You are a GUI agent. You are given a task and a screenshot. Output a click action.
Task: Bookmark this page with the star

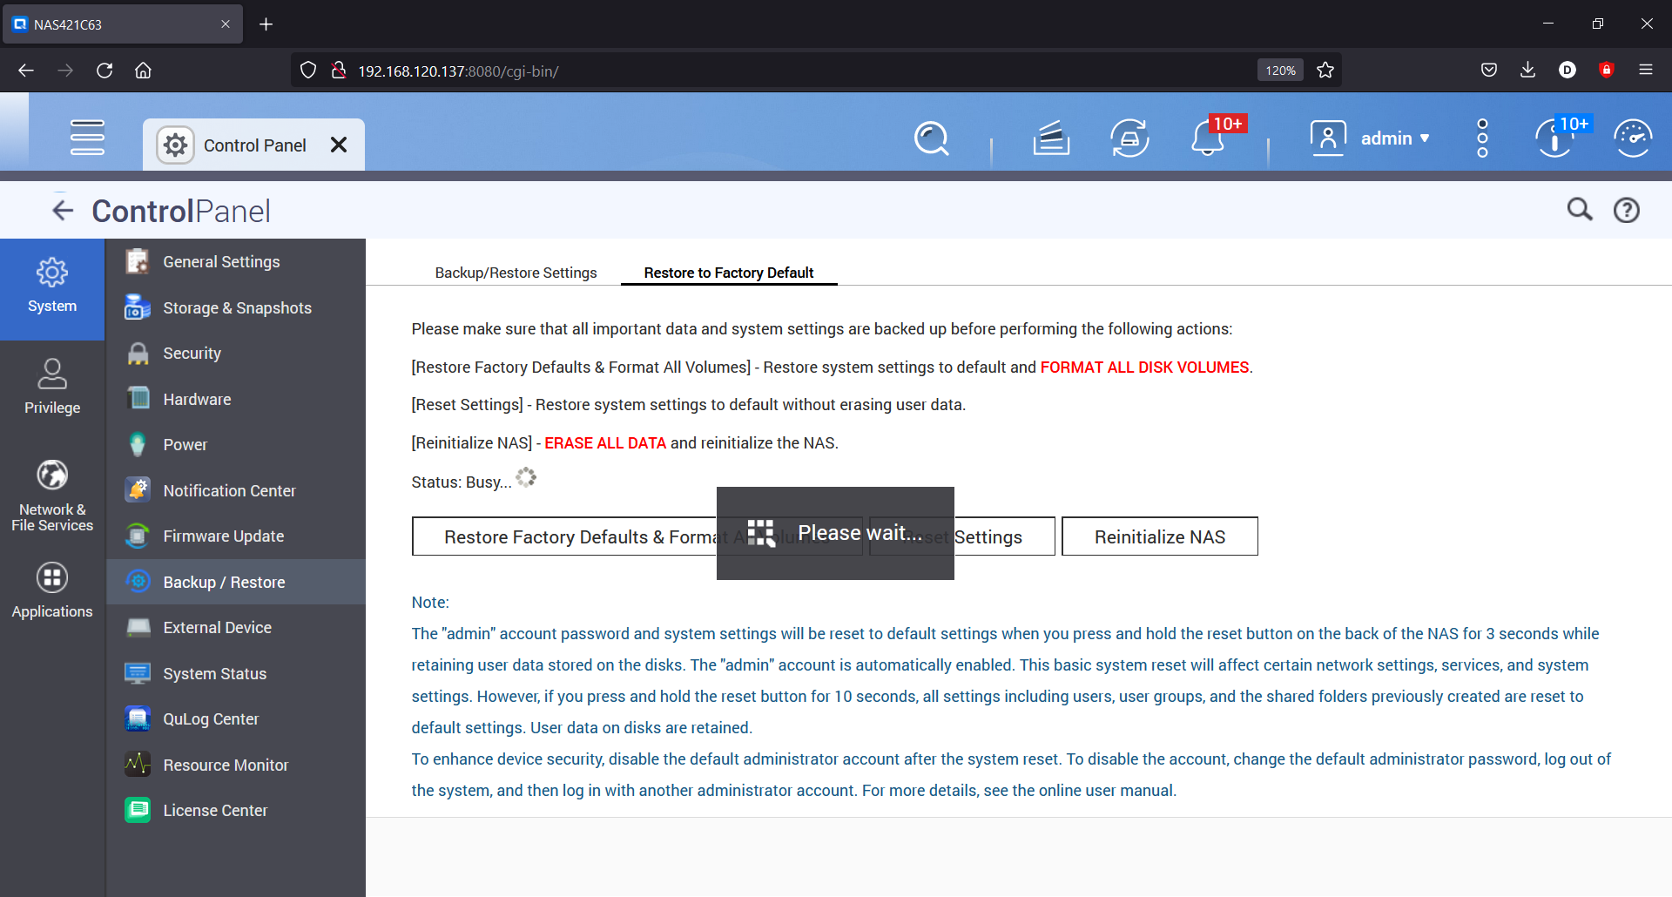pos(1325,71)
